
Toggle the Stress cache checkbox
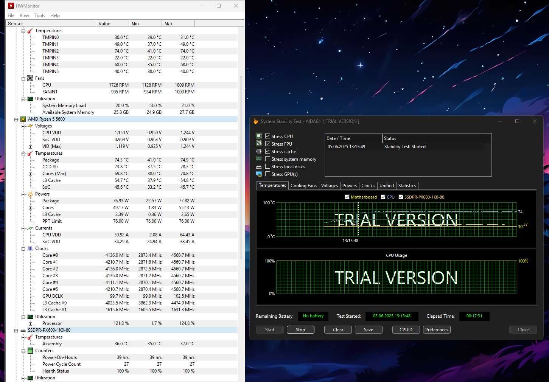[x=268, y=151]
